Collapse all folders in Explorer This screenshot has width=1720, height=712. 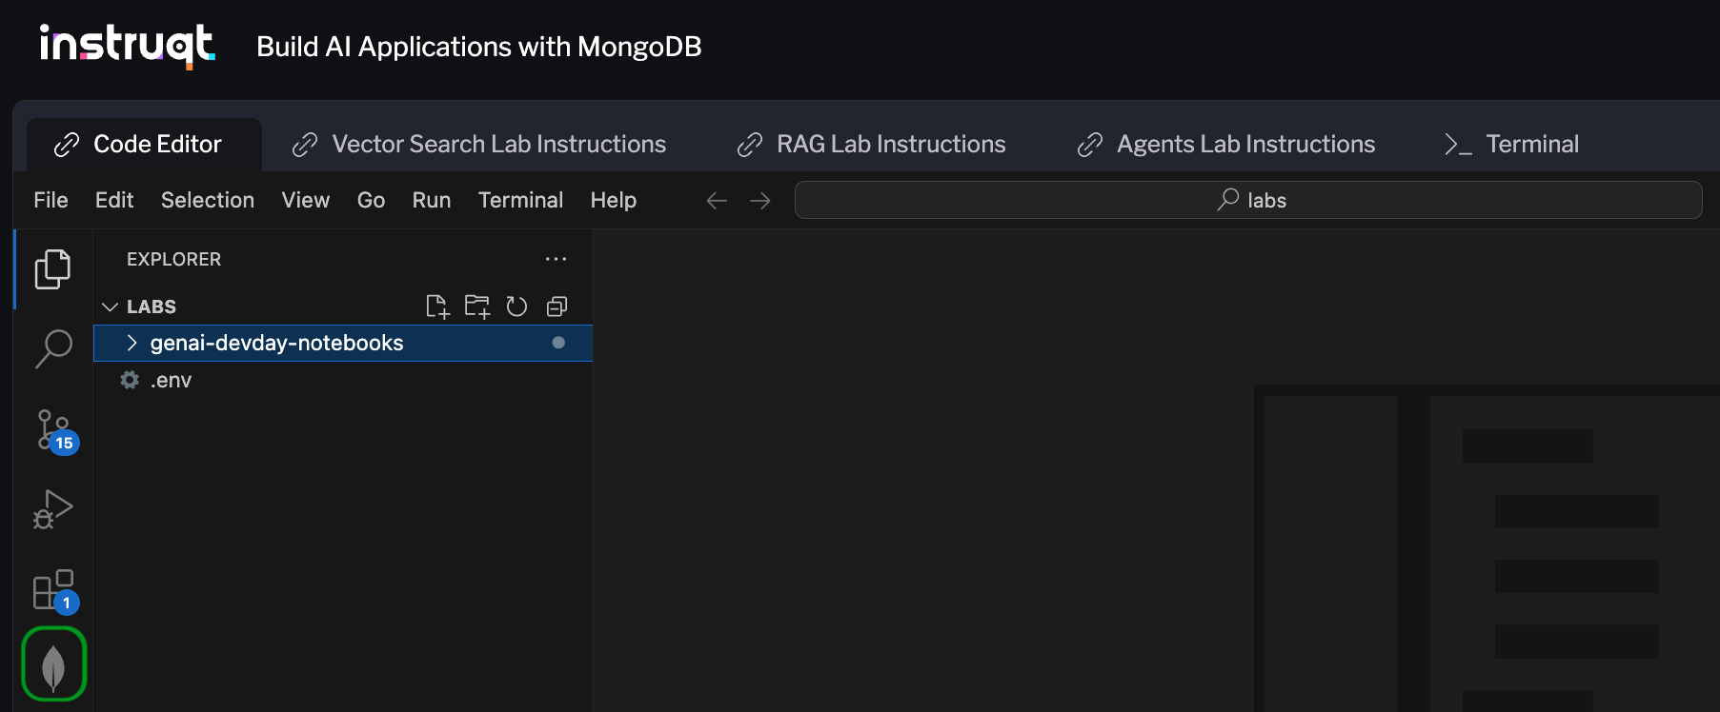[x=556, y=307]
